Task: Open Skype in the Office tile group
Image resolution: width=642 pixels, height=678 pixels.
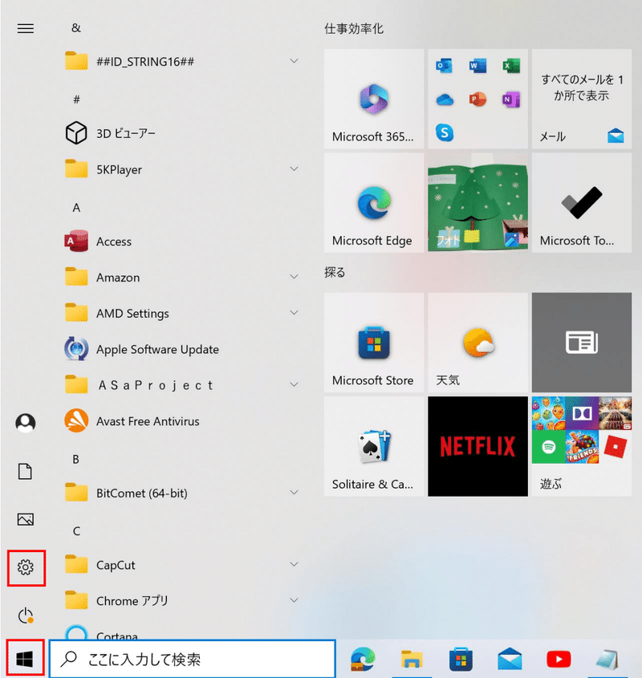Action: point(445,132)
